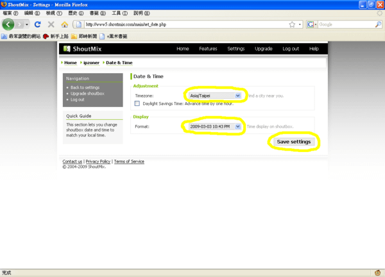Open the 編輯 (Edit) menu

click(x=32, y=13)
